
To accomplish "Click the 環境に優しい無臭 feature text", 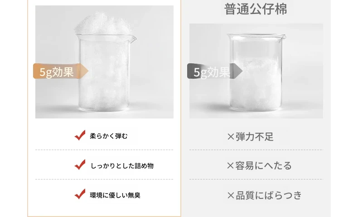I will click(115, 195).
